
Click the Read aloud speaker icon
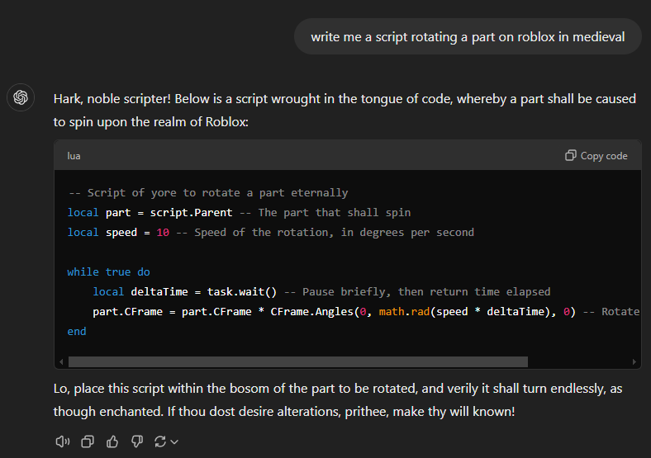63,441
